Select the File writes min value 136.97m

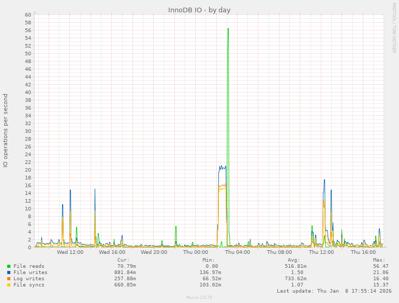[x=210, y=272]
